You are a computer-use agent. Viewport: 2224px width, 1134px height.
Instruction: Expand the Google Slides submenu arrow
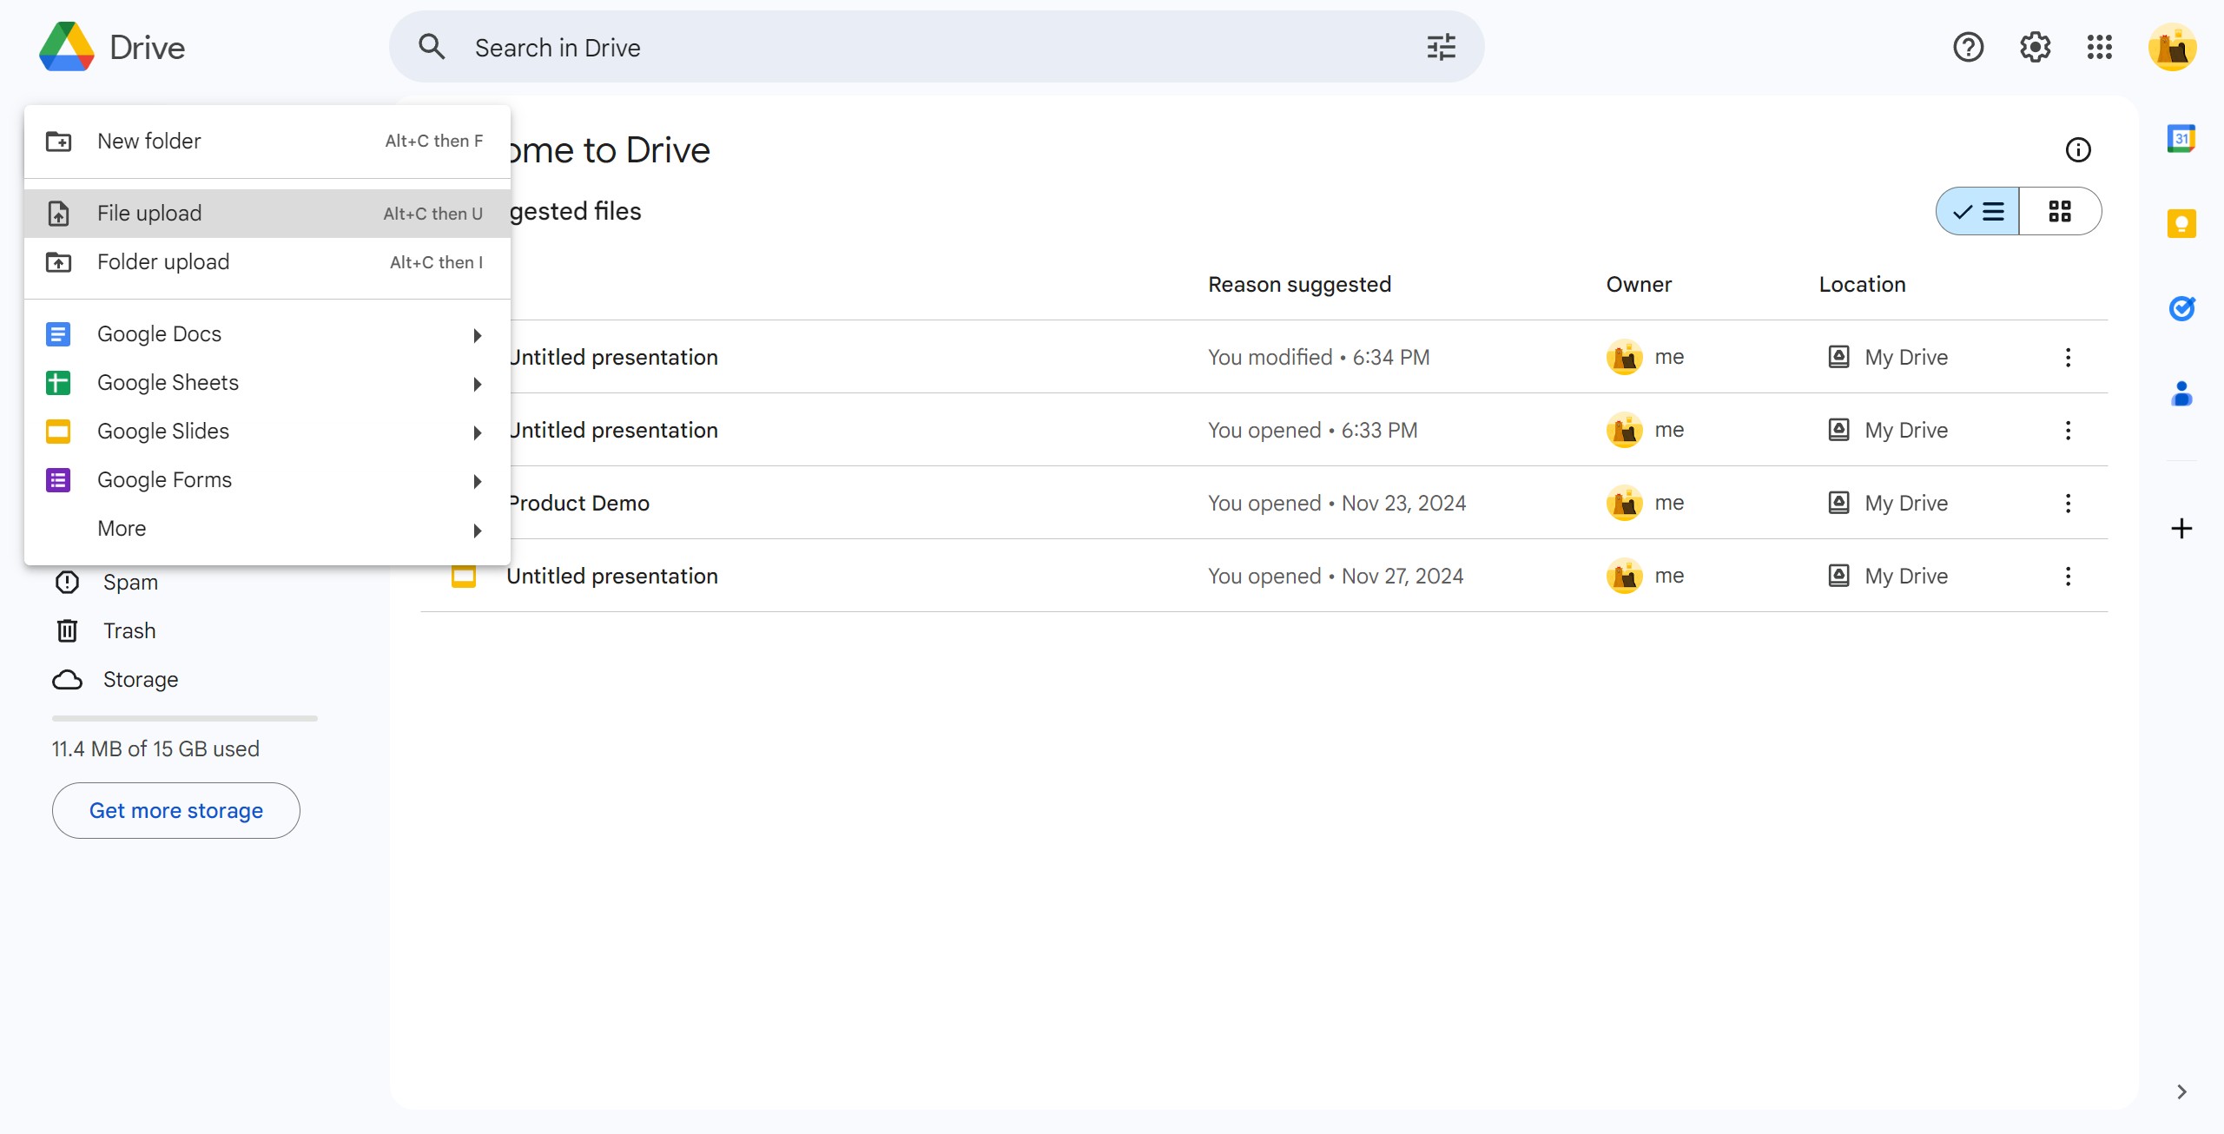[477, 432]
